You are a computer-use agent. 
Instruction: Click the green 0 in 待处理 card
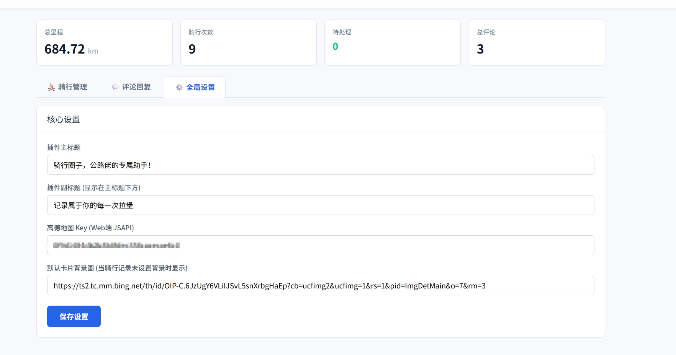pyautogui.click(x=335, y=47)
